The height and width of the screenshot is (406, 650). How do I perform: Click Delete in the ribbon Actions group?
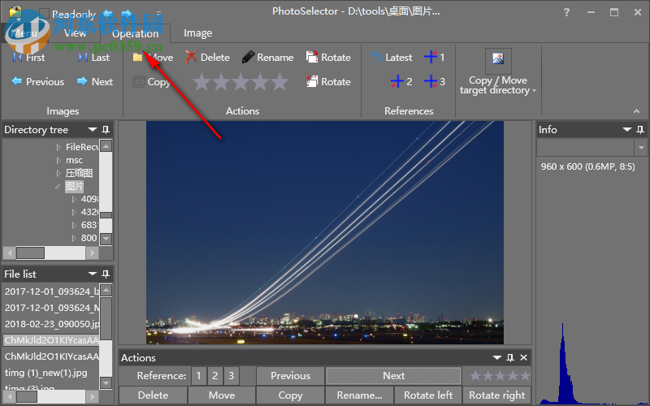point(207,58)
